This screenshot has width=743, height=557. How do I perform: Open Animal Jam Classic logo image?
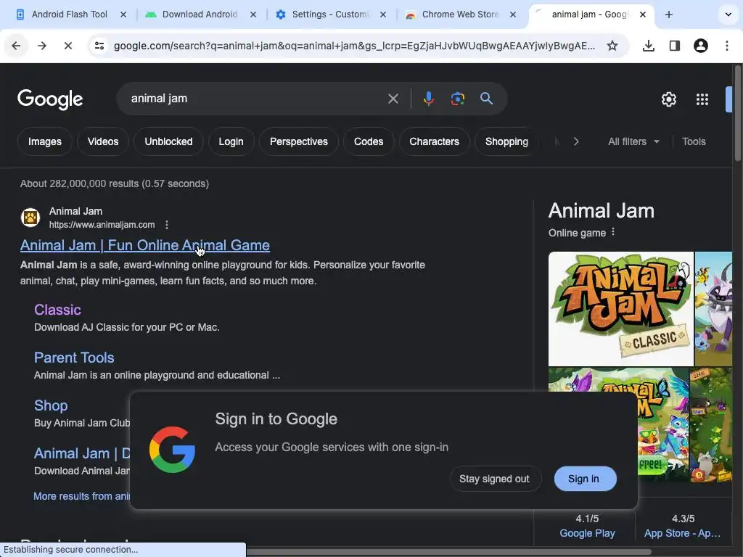point(621,309)
